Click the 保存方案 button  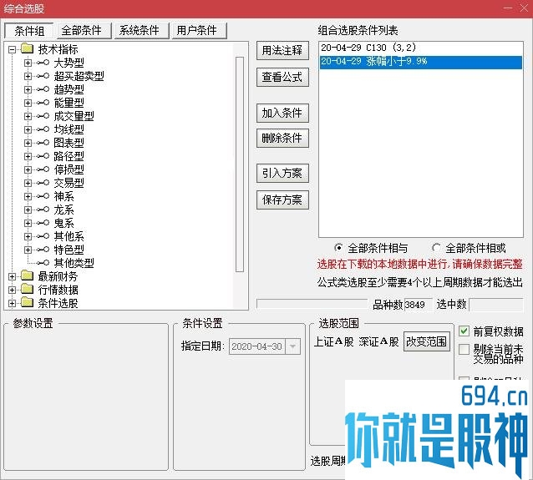tap(282, 200)
